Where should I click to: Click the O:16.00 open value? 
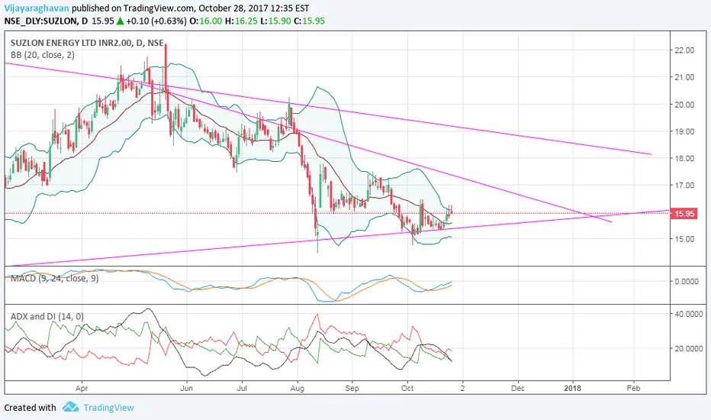click(x=206, y=21)
